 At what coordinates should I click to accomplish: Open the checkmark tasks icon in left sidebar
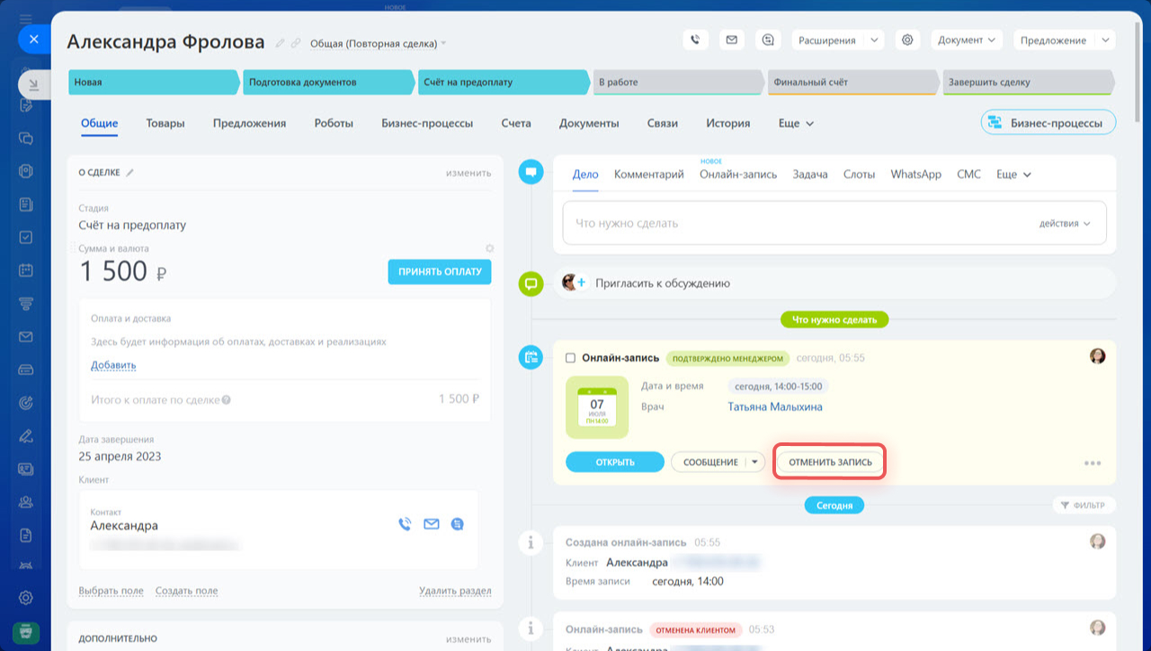click(x=26, y=237)
